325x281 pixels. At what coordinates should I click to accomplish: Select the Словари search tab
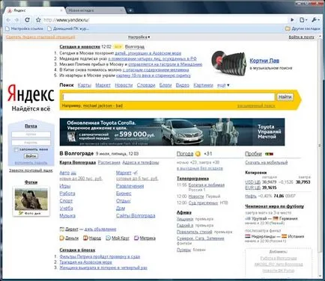click(146, 85)
